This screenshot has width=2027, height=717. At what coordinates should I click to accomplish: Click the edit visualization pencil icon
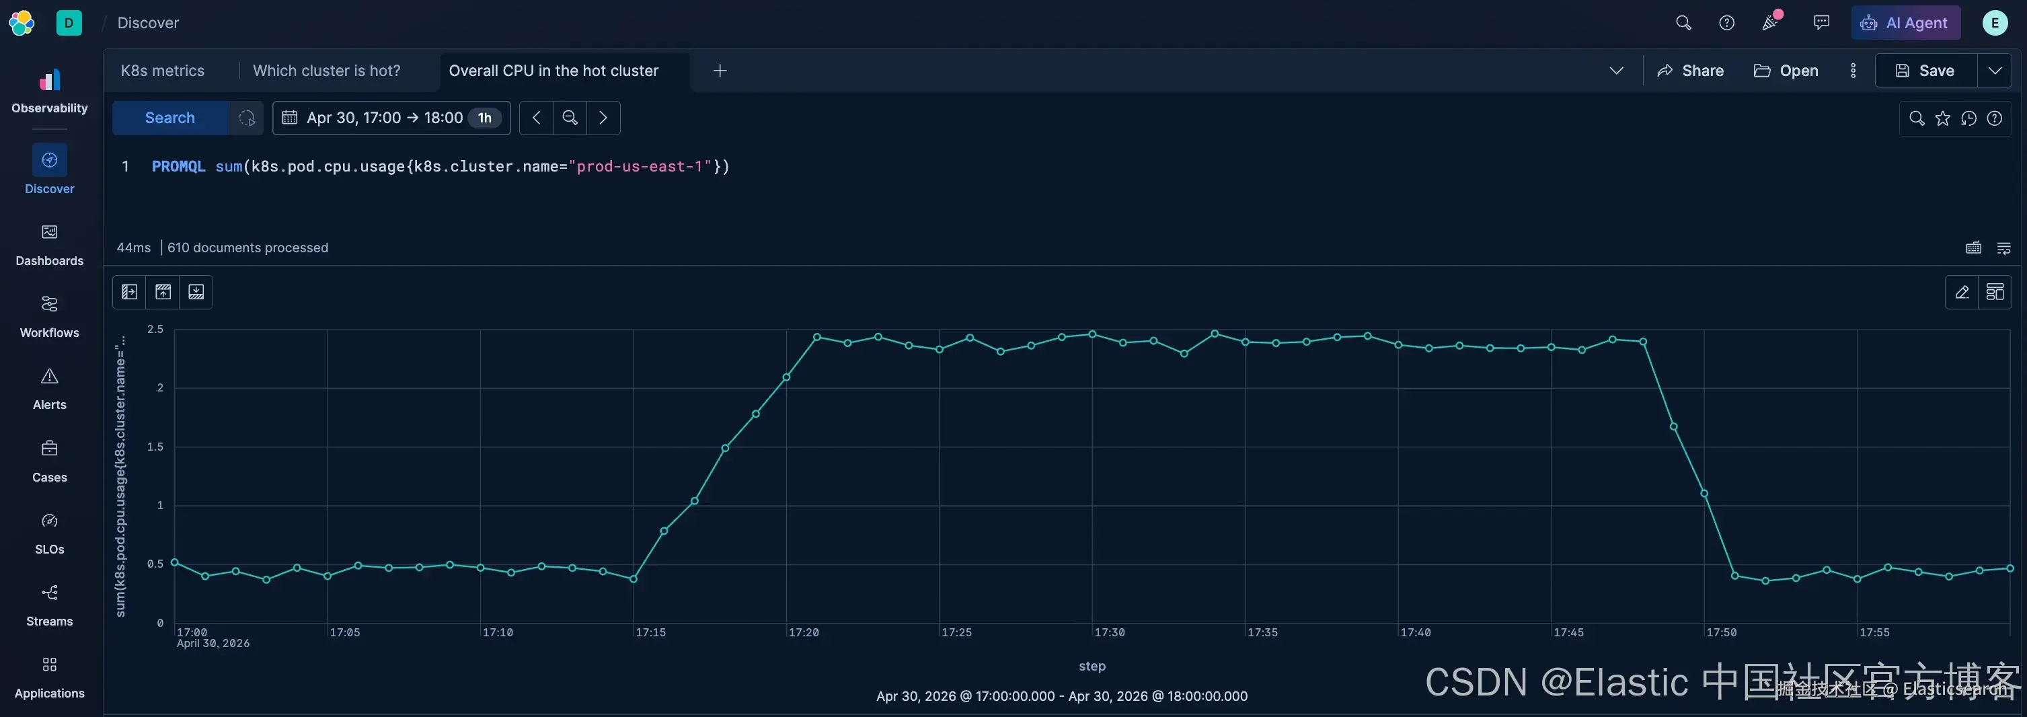click(x=1962, y=292)
